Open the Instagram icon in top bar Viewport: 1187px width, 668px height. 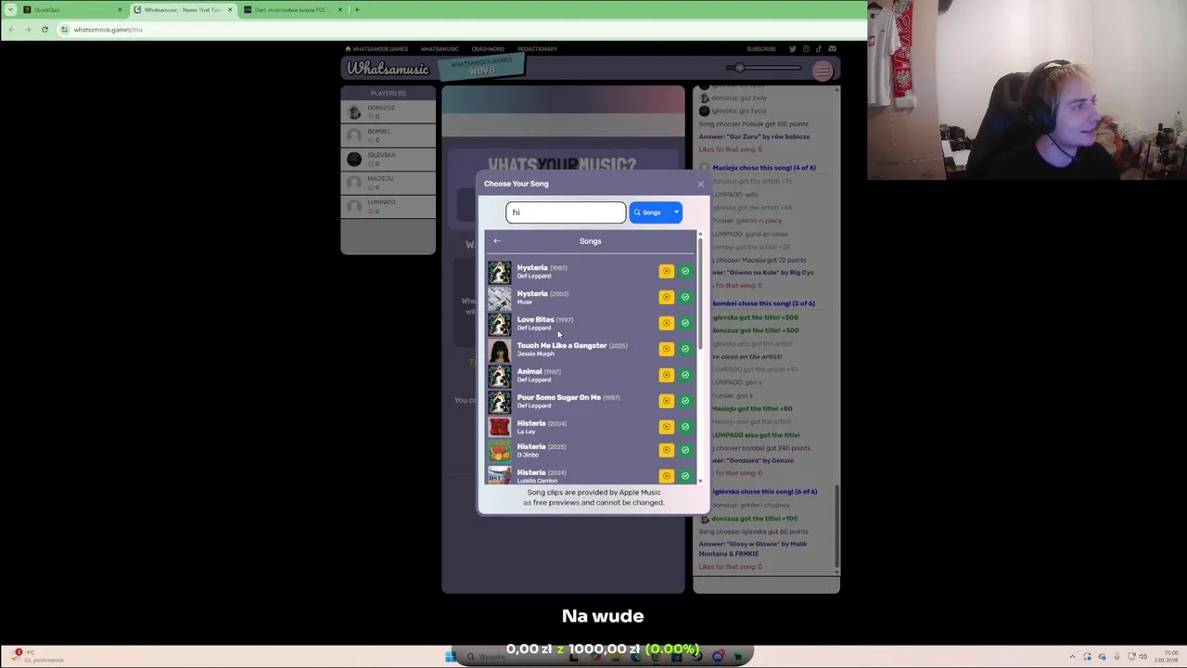(x=806, y=49)
